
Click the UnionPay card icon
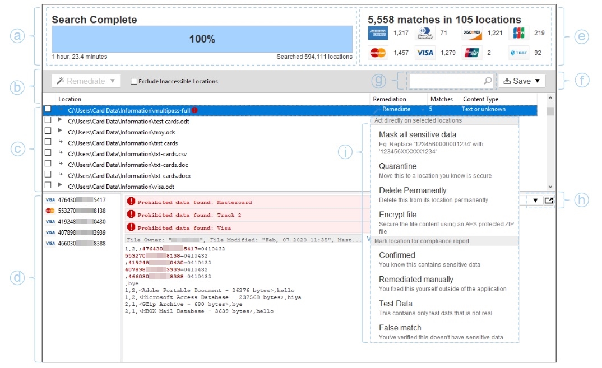tap(472, 53)
